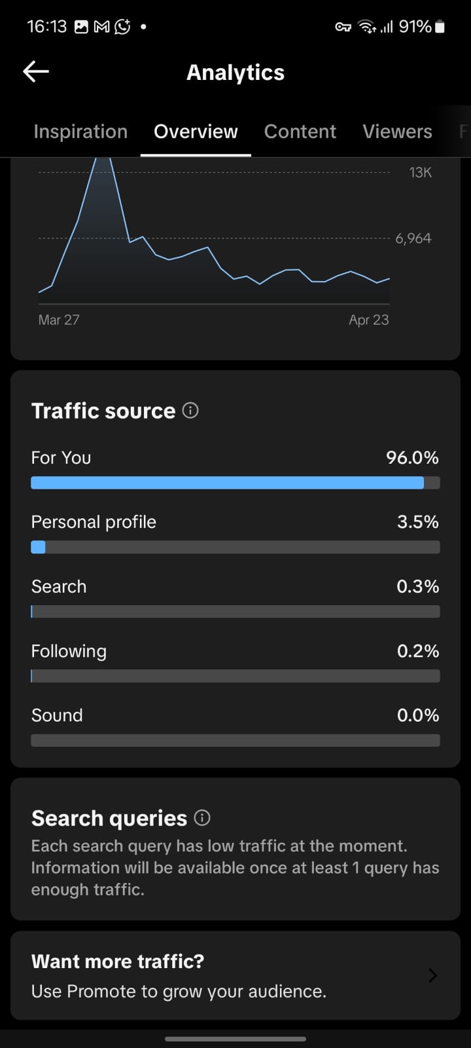471x1048 pixels.
Task: Open the Content tab
Action: 300,132
